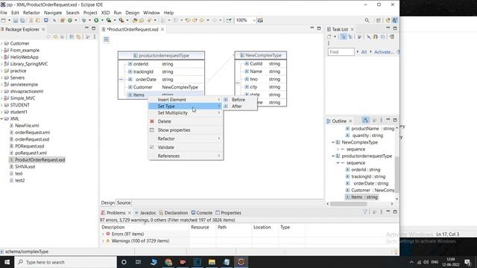
Task: Click the Open Perspective icon
Action: pos(378,20)
